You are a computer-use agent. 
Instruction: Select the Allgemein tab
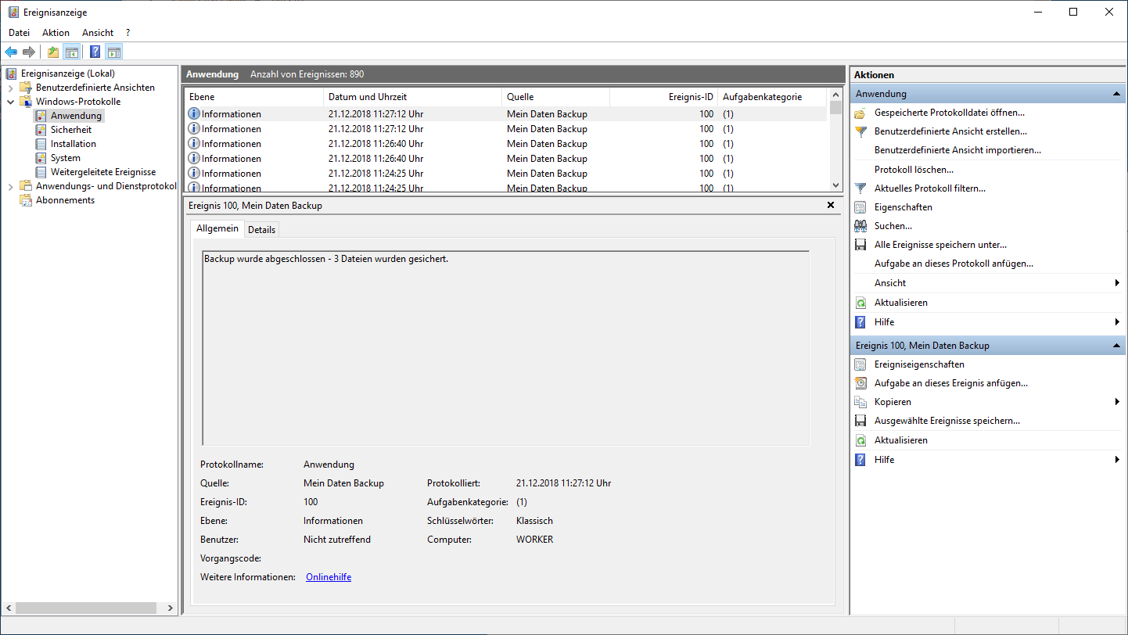[x=217, y=228]
